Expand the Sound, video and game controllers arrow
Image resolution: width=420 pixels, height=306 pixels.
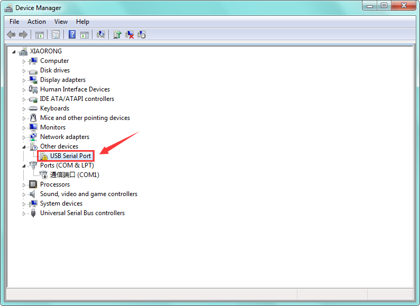(24, 194)
